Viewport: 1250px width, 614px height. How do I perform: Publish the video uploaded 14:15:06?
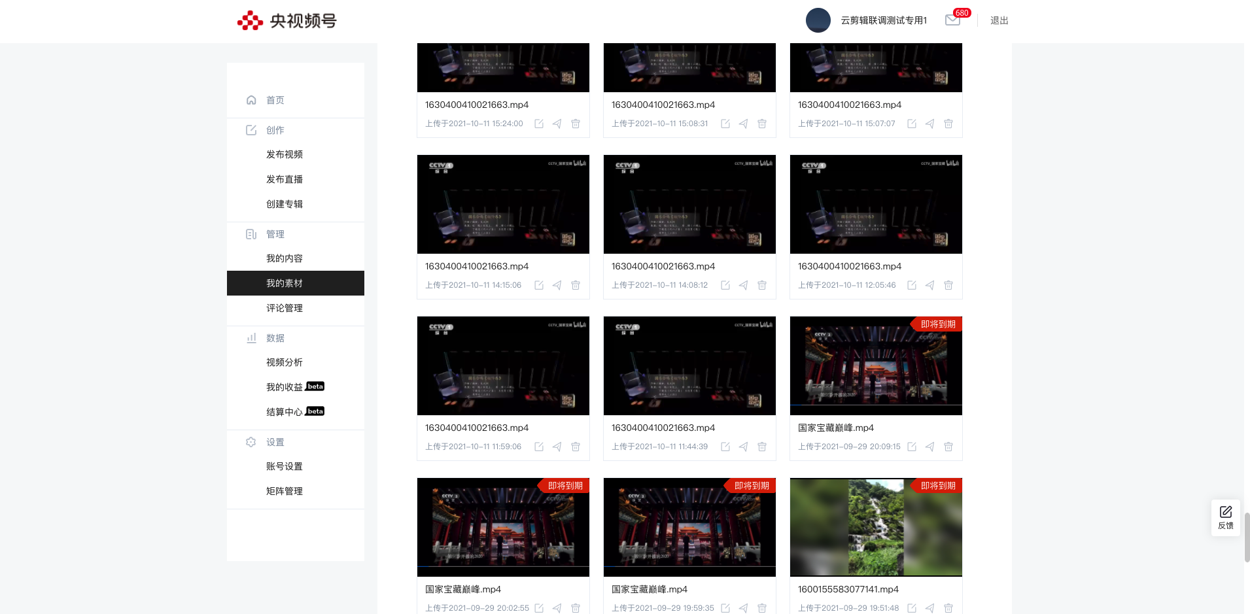coord(557,285)
